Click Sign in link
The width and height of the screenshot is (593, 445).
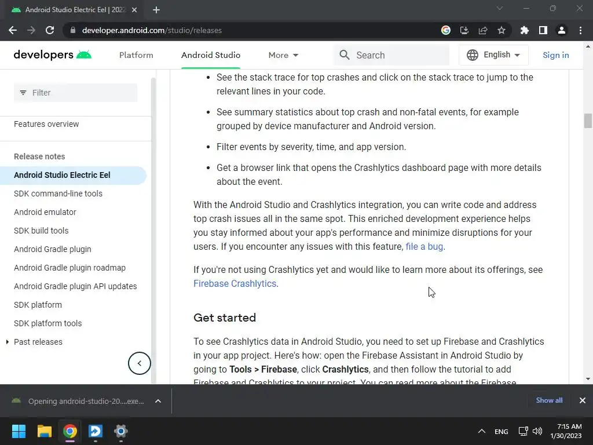click(x=555, y=55)
